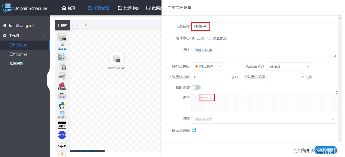Open the 项目管理 nav tab
This screenshot has width=345, height=157.
click(98, 8)
